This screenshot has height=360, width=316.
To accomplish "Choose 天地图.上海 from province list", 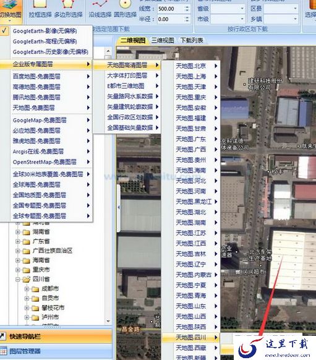I will [x=190, y=77].
